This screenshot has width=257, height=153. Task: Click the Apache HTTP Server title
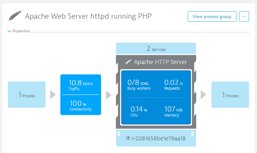pos(160,62)
